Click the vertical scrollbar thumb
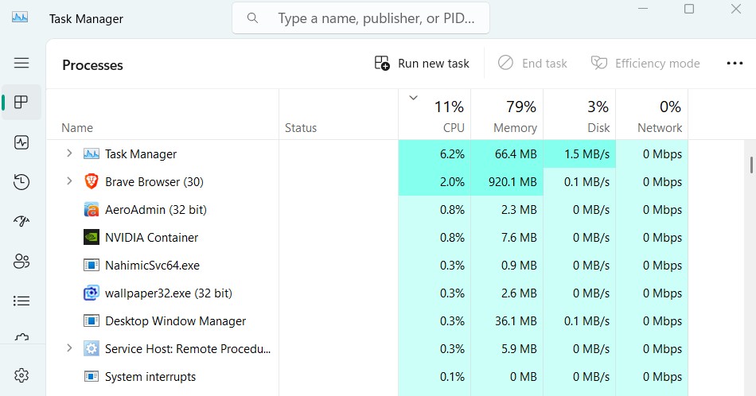 tap(751, 165)
